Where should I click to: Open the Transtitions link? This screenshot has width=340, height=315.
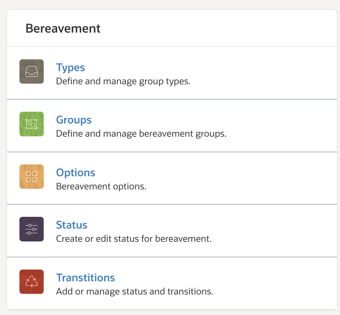click(85, 278)
